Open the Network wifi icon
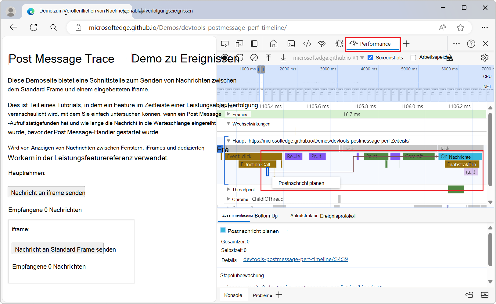 pos(322,44)
